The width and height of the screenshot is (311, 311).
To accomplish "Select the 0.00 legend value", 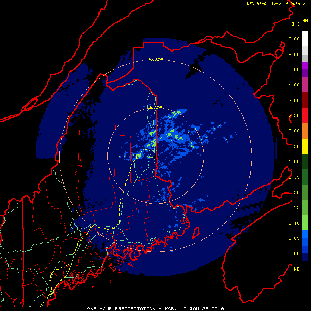I will coord(294,254).
